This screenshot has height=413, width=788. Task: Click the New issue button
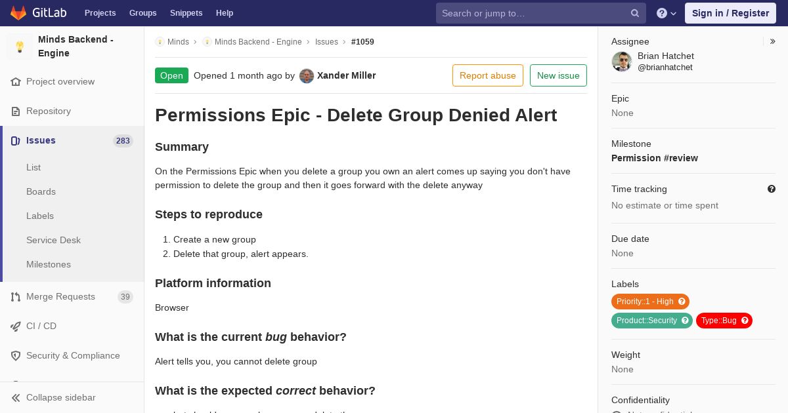[x=558, y=75]
